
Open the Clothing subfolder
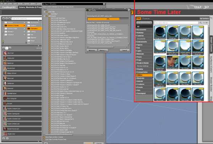point(34,32)
